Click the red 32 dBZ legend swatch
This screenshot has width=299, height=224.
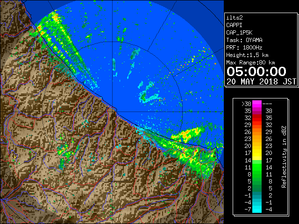pos(257,118)
